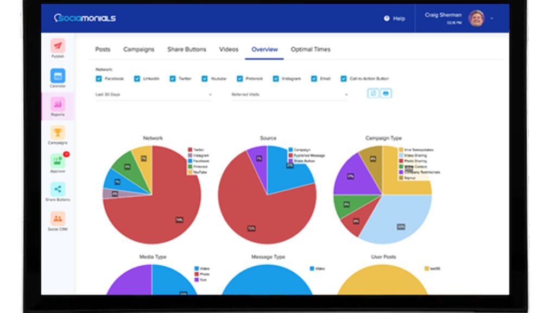Click the Sociamonials logo
The width and height of the screenshot is (556, 313).
click(85, 18)
